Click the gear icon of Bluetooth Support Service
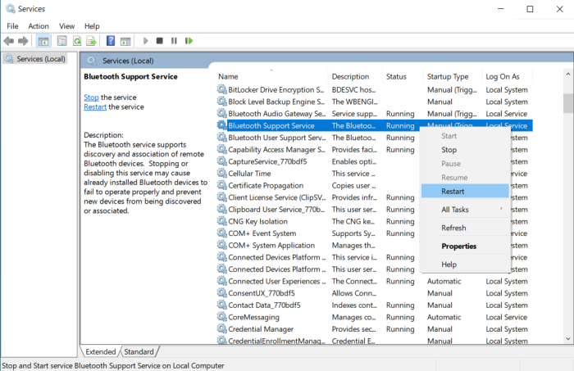 [x=221, y=125]
